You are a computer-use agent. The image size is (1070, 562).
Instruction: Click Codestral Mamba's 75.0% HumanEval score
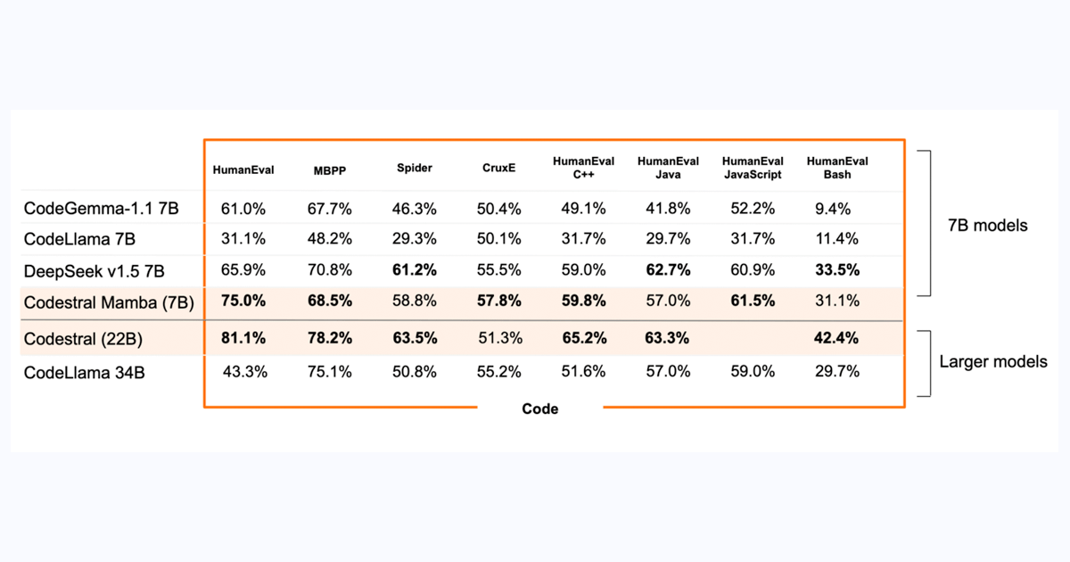(x=243, y=302)
